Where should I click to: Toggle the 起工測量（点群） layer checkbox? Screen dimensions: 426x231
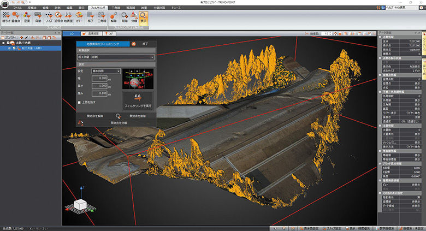pos(14,48)
